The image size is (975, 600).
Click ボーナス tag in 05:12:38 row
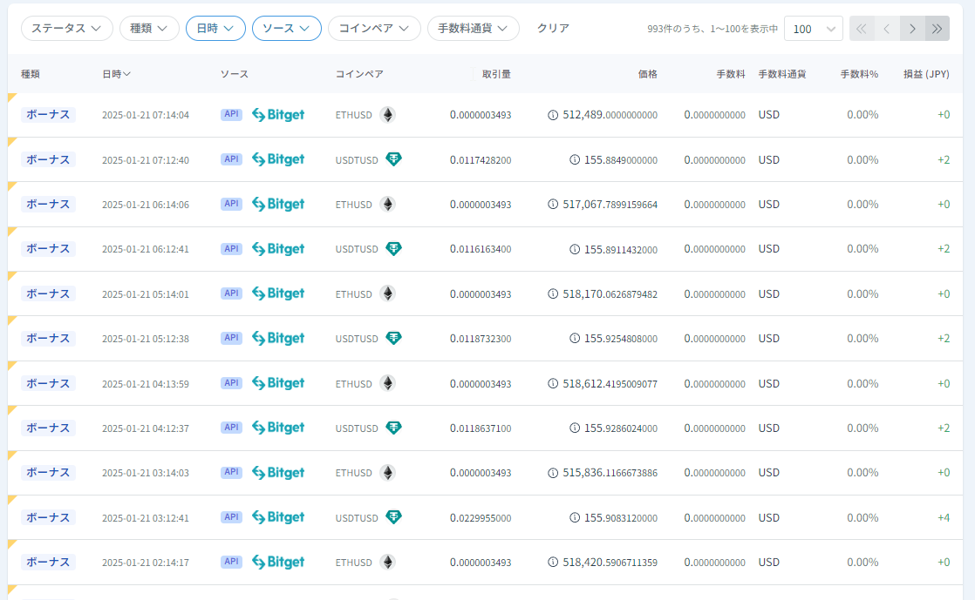pyautogui.click(x=49, y=339)
